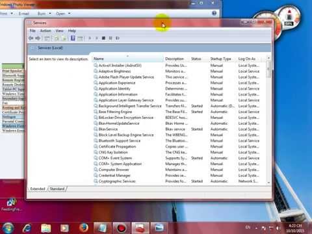Click the Pause Service toolbar icon

point(110,38)
